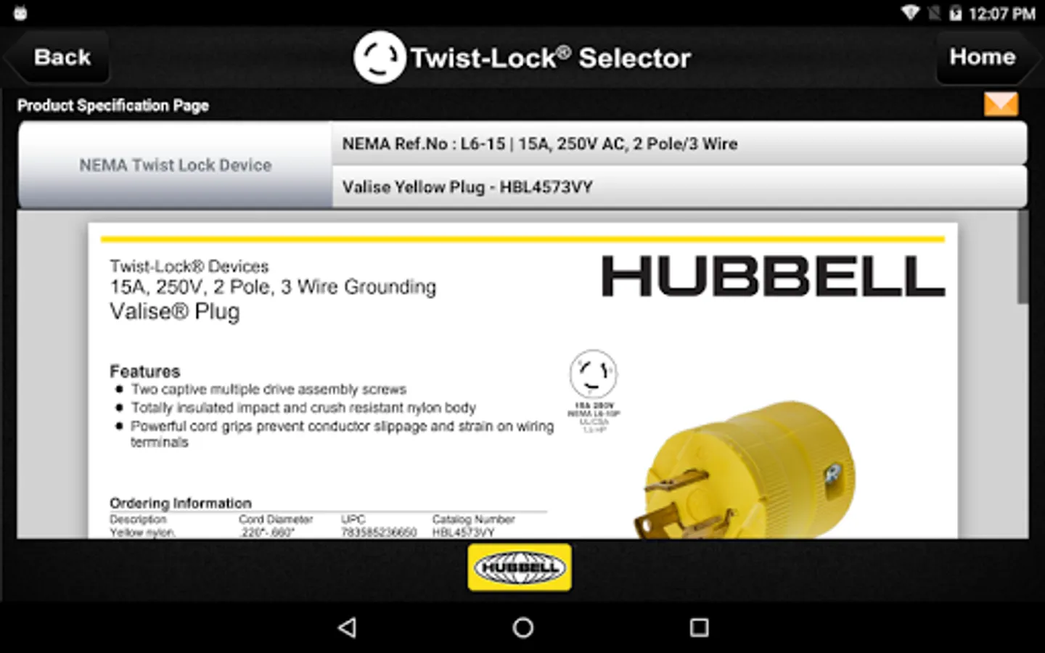Click the NEMA Twist Lock Device label
This screenshot has width=1045, height=653.
[x=176, y=165]
